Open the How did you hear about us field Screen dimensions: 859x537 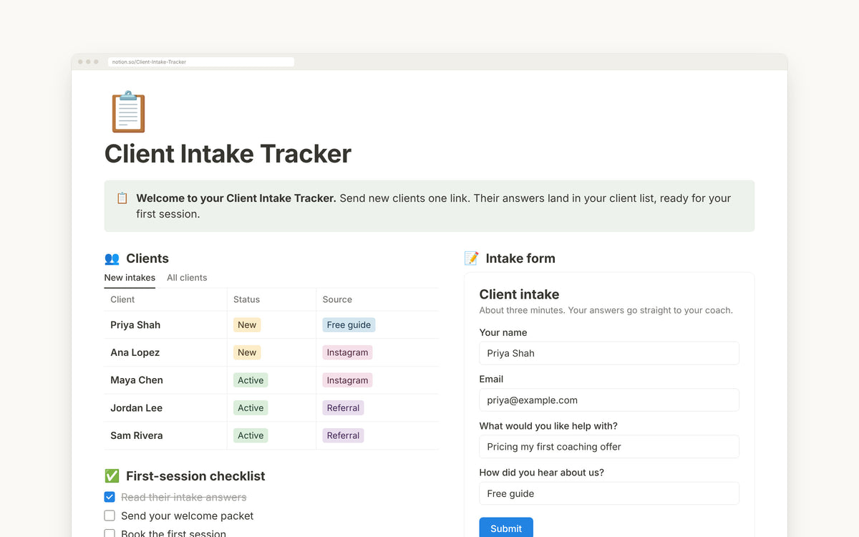tap(609, 493)
